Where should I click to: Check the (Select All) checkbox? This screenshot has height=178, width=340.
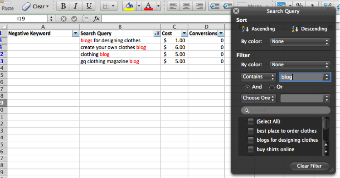point(251,122)
